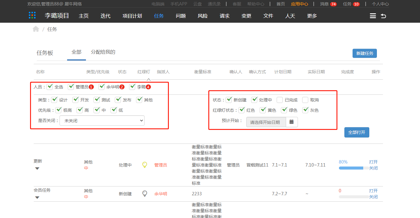Click 关闭 link in 更新 row
This screenshot has height=218, width=420.
point(374,168)
